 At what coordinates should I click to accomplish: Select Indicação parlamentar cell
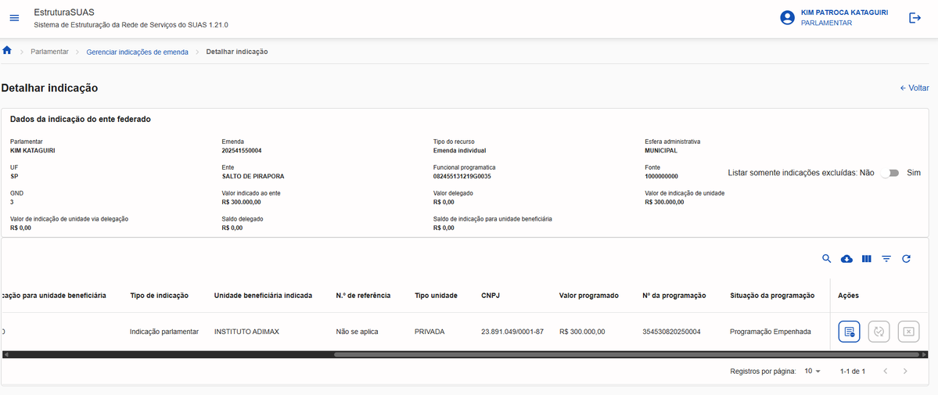pyautogui.click(x=164, y=332)
